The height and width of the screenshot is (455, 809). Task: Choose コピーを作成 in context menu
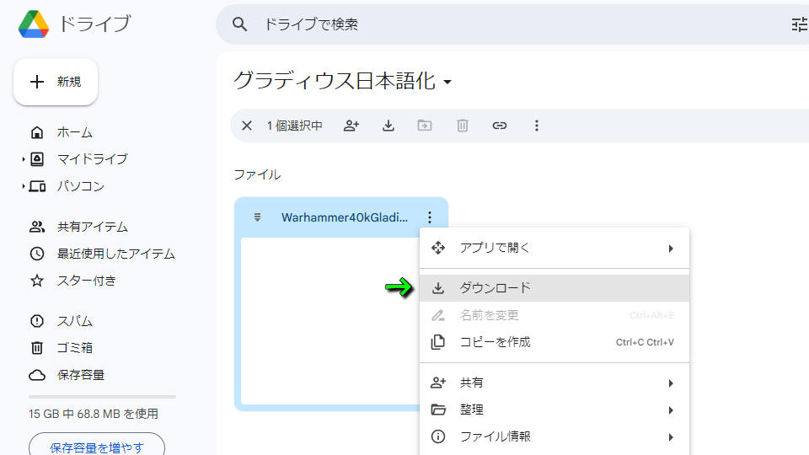coord(555,342)
